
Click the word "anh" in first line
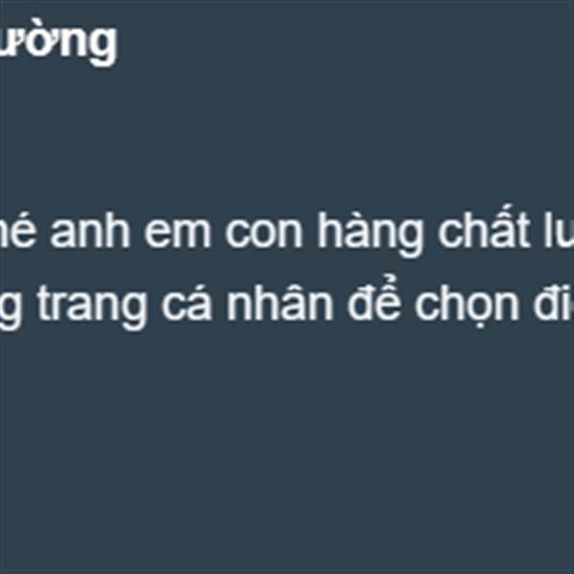(x=90, y=232)
